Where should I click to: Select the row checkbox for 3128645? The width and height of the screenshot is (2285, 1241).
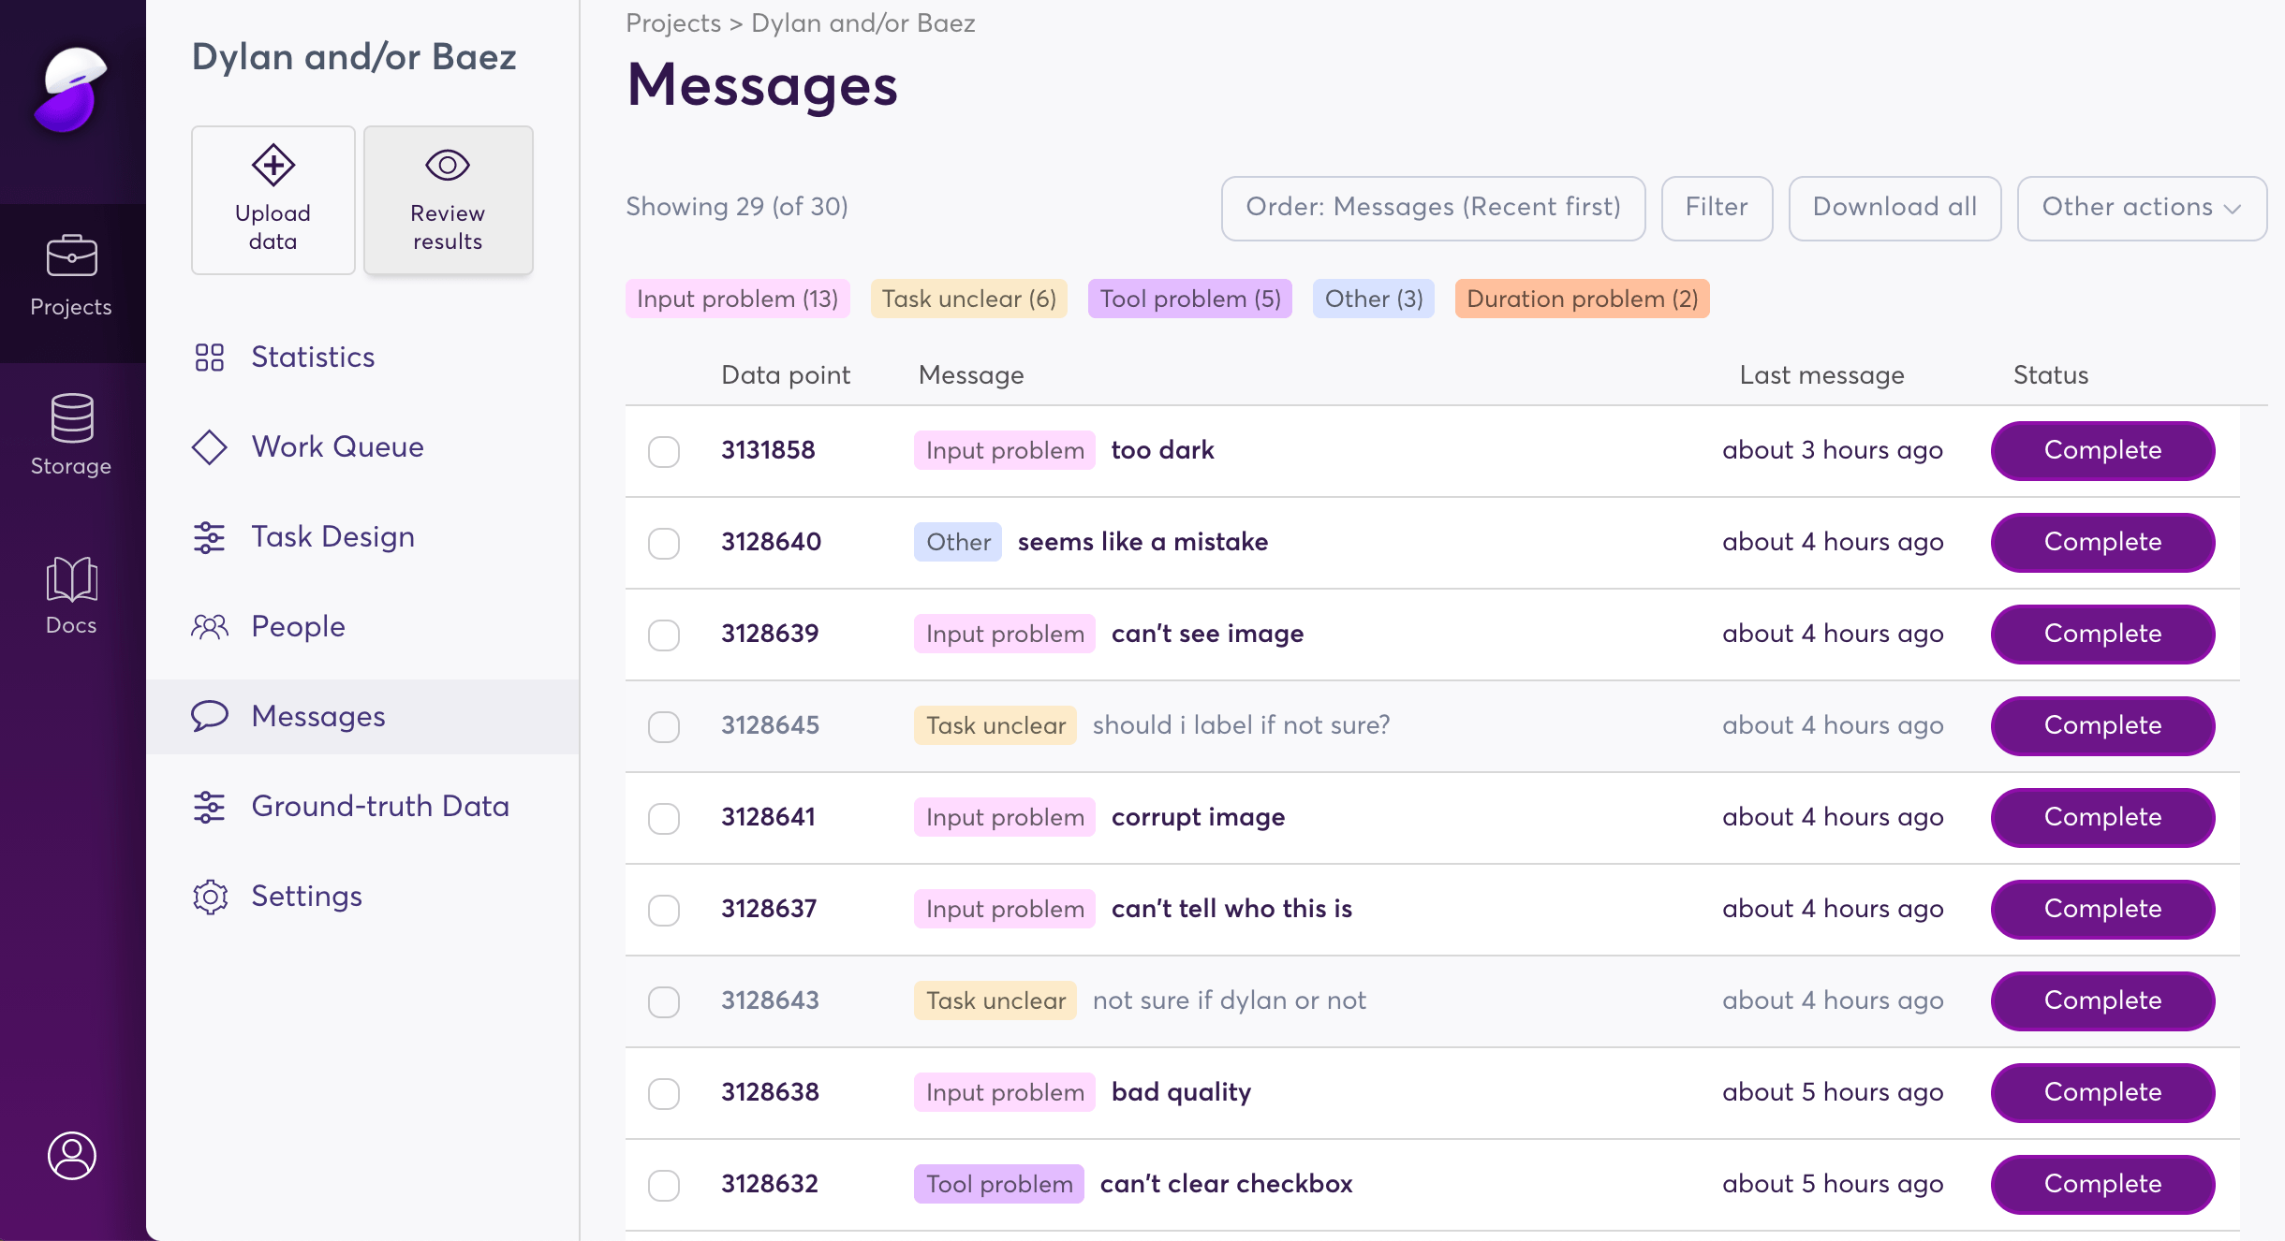pyautogui.click(x=663, y=726)
